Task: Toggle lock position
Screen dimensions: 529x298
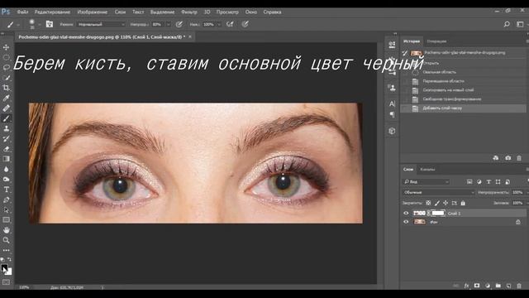Action: click(x=446, y=203)
